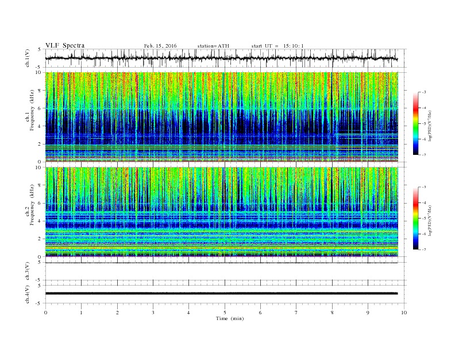Click time axis tick label "5"
Image resolution: width=455 pixels, height=351 pixels.
pos(225,313)
